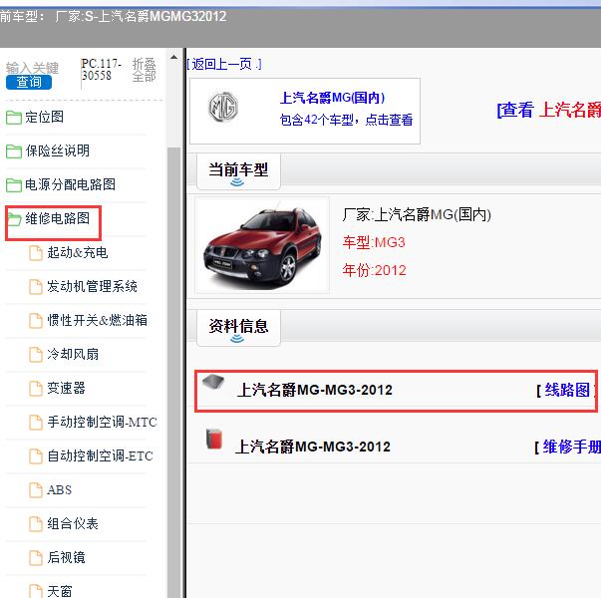Click the PC.117-30558 text
The width and height of the screenshot is (601, 598).
(102, 70)
